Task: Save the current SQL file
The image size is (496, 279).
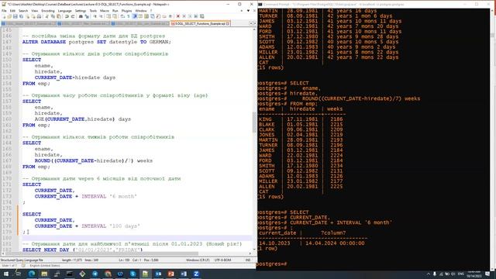Action: (x=15, y=16)
